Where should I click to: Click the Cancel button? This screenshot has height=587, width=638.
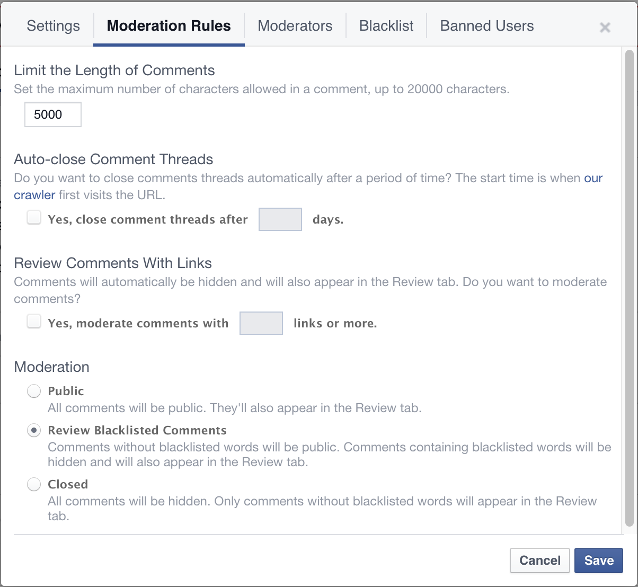point(540,561)
